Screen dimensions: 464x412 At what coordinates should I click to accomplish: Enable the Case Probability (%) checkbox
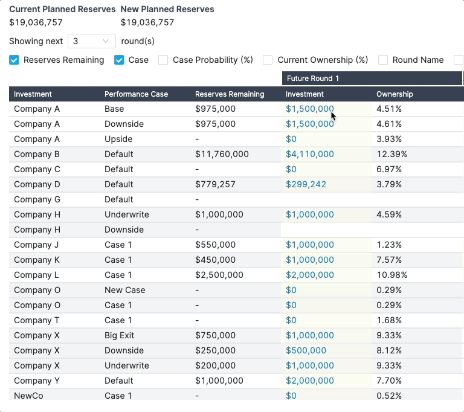pyautogui.click(x=163, y=60)
